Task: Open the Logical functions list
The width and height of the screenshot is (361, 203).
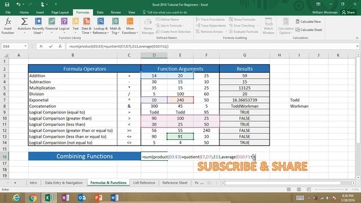Action: tap(64, 27)
